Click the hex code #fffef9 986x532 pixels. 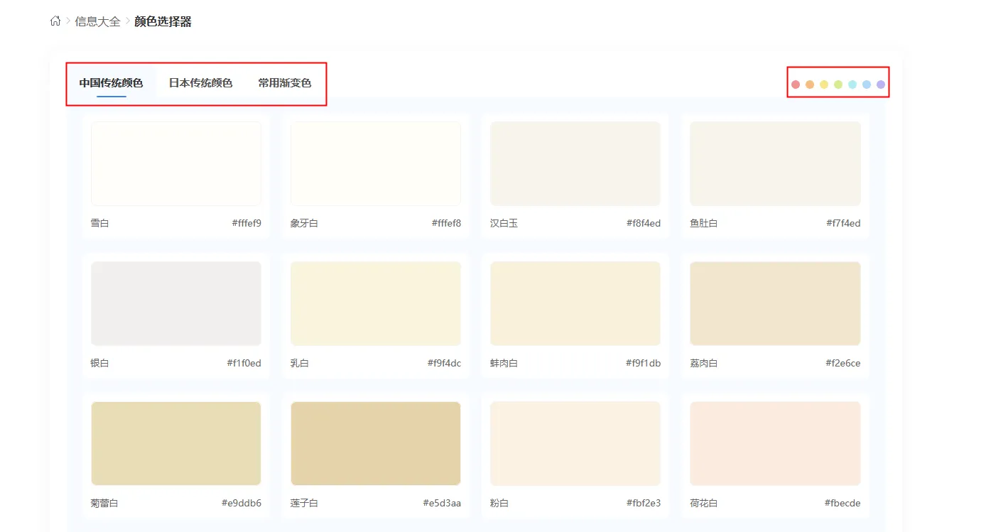[246, 223]
